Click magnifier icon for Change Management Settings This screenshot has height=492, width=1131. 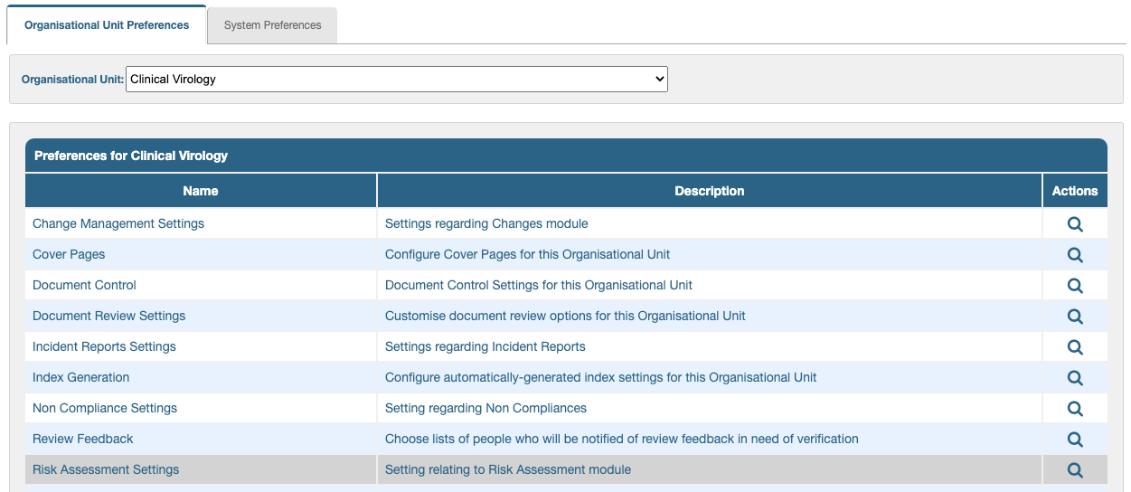(x=1074, y=224)
